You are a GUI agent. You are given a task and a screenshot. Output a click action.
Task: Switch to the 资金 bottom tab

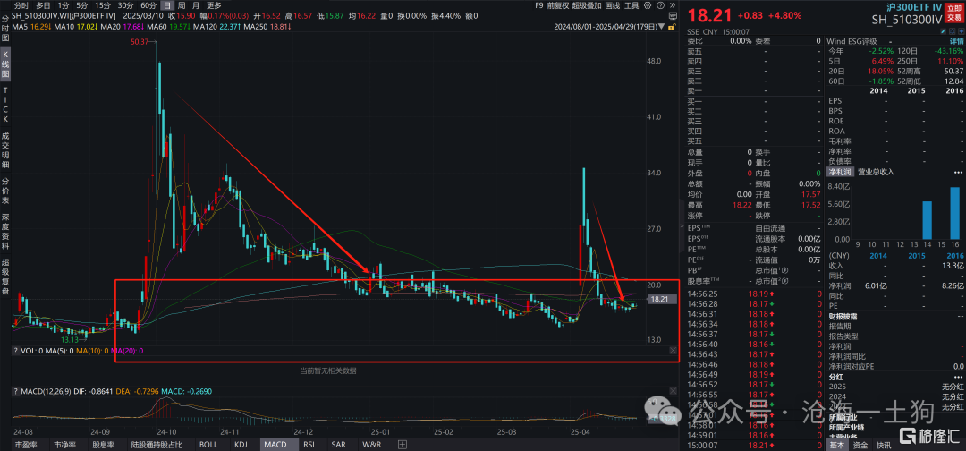(x=862, y=444)
